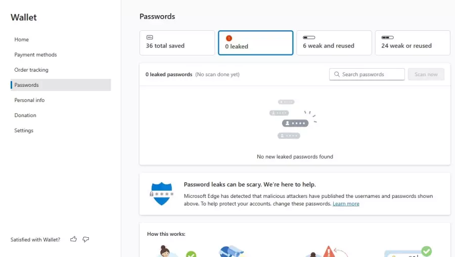Open Personal info section
Image resolution: width=455 pixels, height=257 pixels.
[29, 100]
